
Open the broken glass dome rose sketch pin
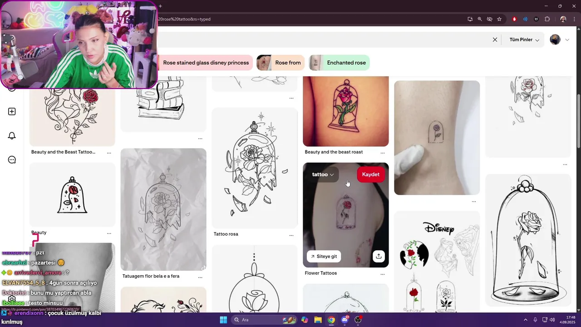pos(255,168)
